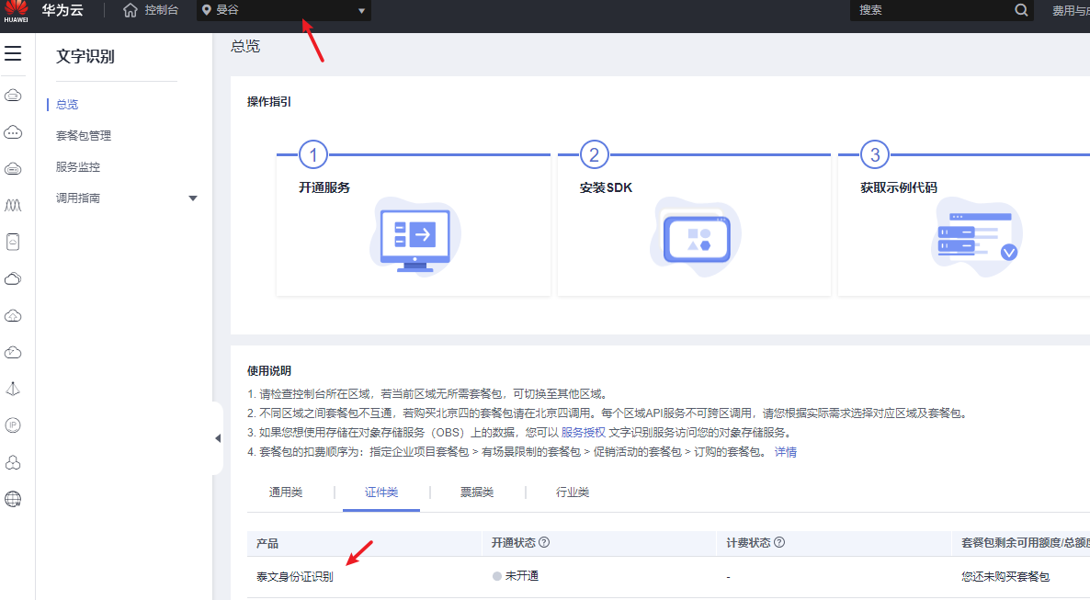Open the phone with cloud sidebar icon
The height and width of the screenshot is (600, 1090).
(x=13, y=242)
